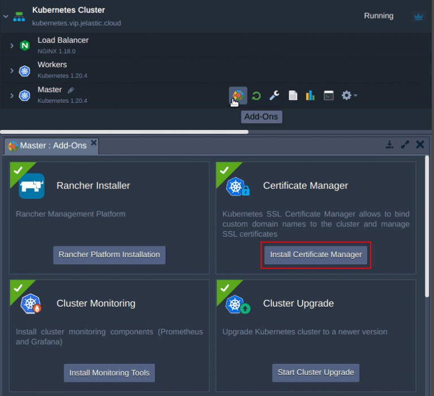The image size is (434, 396).
Task: Click Kubernetes 1.20.4 under Workers
Action: coord(62,76)
